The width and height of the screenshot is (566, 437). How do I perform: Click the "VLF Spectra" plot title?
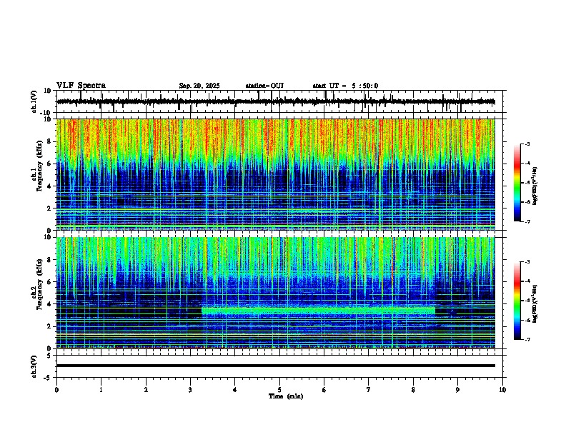tap(81, 86)
